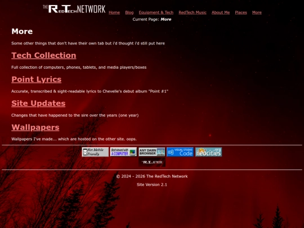Click the 'More' page heading

point(22,32)
